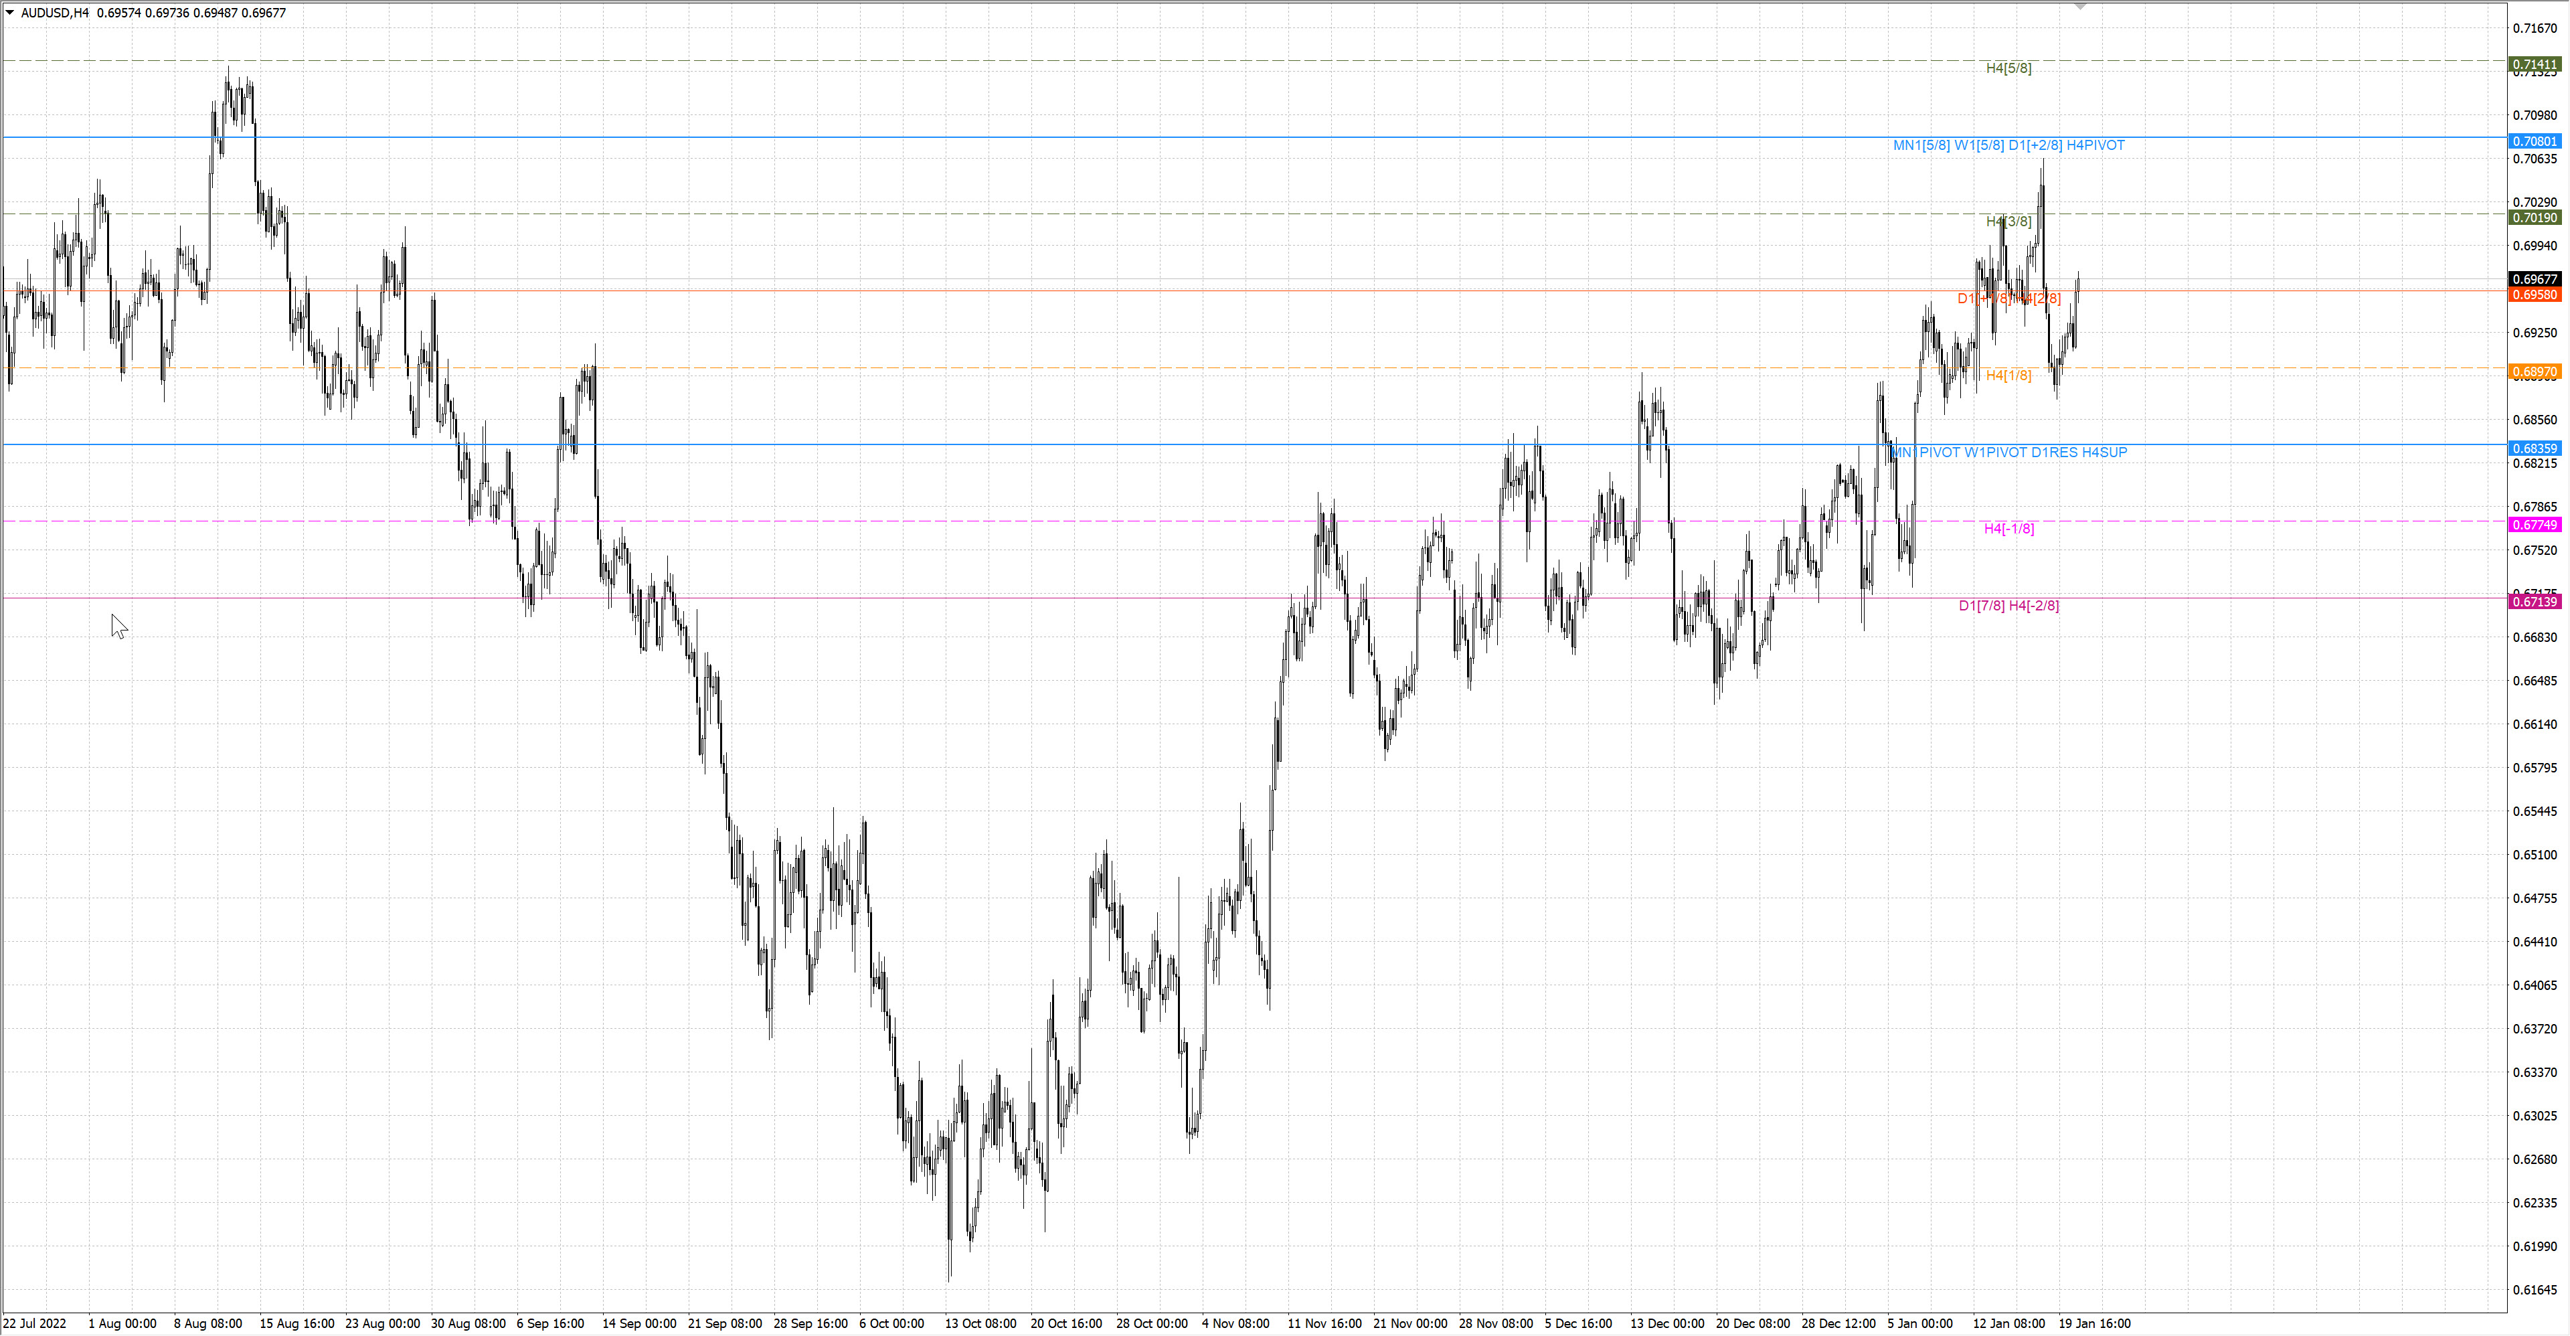Image resolution: width=2570 pixels, height=1336 pixels.
Task: Select the H4[-1/8] magenta level label
Action: click(x=2008, y=529)
